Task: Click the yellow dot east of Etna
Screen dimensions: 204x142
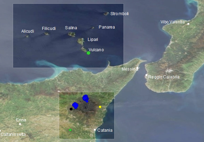Action: coord(100,107)
